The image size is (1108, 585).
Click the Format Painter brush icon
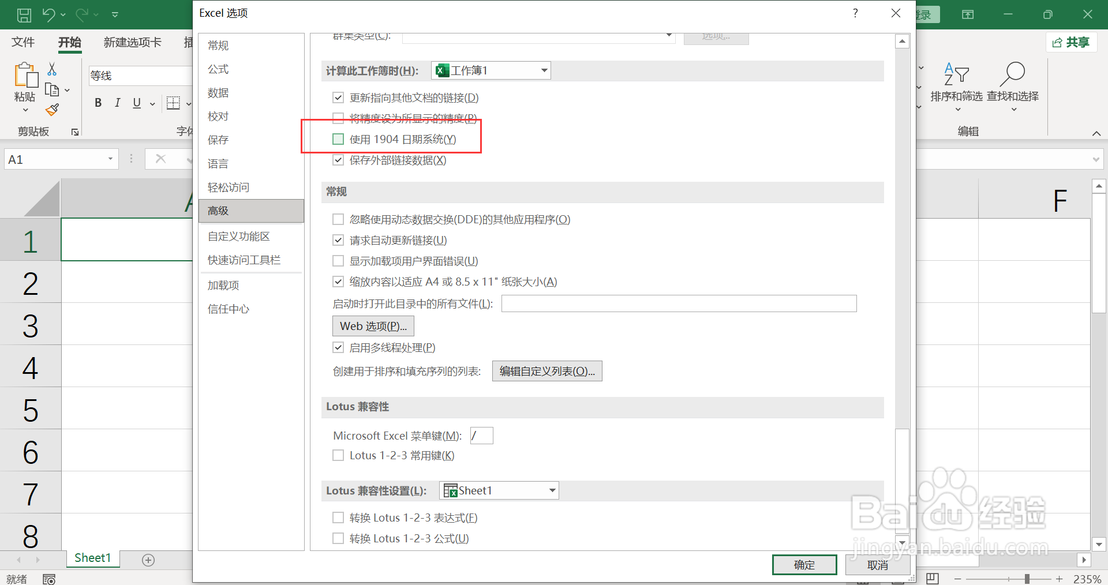(x=52, y=110)
